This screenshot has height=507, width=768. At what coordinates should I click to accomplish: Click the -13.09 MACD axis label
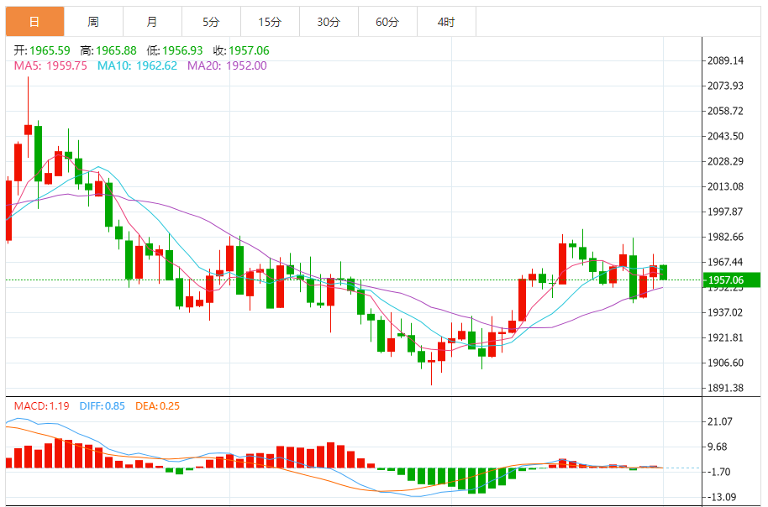coord(723,497)
